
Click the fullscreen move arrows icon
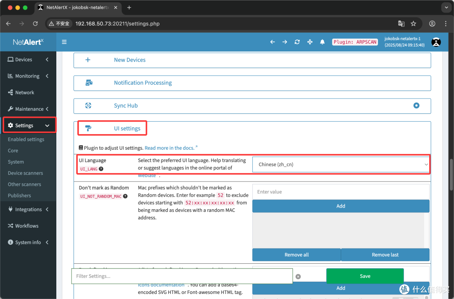(310, 42)
